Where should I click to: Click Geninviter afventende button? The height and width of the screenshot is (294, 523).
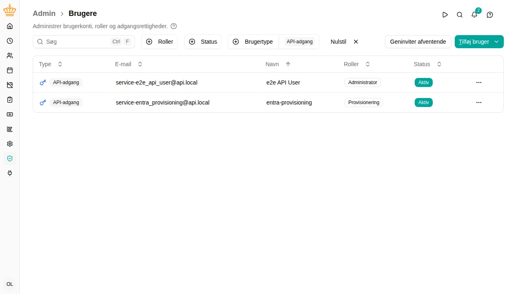tap(418, 42)
